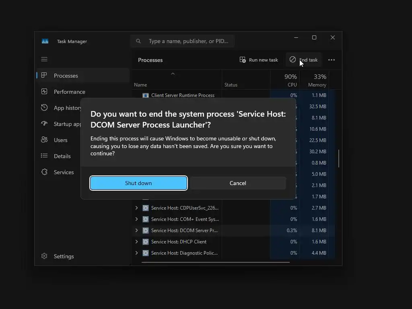Screen dimensions: 412x309
Task: Click the Task Manager app icon
Action: pyautogui.click(x=45, y=41)
